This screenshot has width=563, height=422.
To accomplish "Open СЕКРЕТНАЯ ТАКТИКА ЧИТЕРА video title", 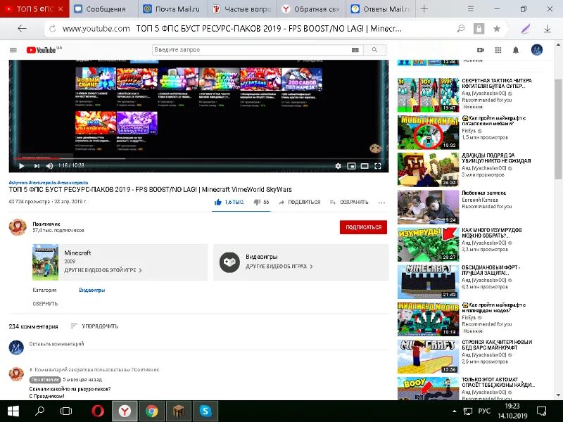I will click(x=497, y=83).
